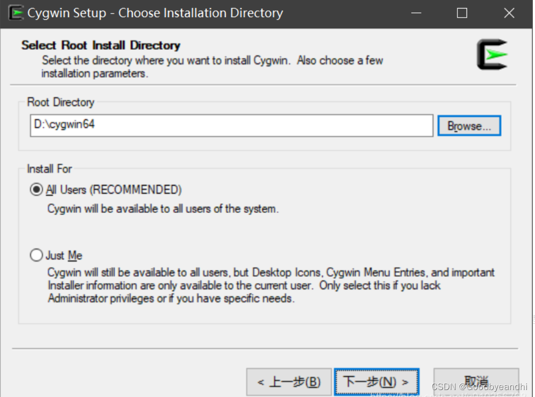Maximize the Cygwin Setup window
This screenshot has height=397, width=535.
coord(462,13)
